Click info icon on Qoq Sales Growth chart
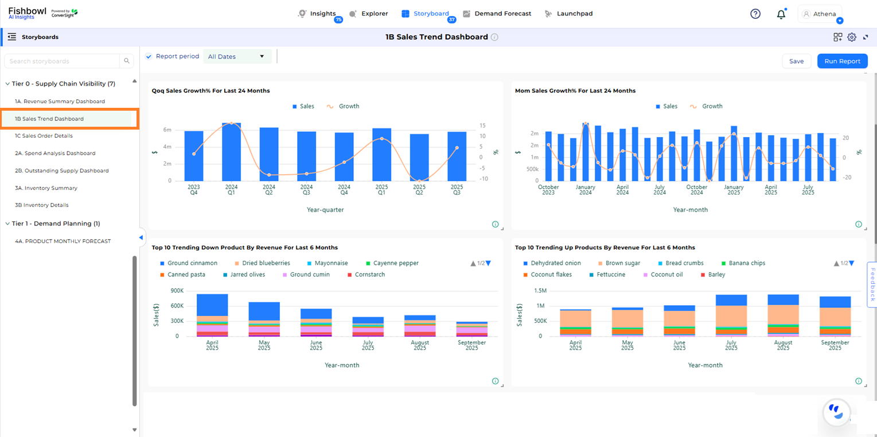This screenshot has width=877, height=437. coord(495,224)
